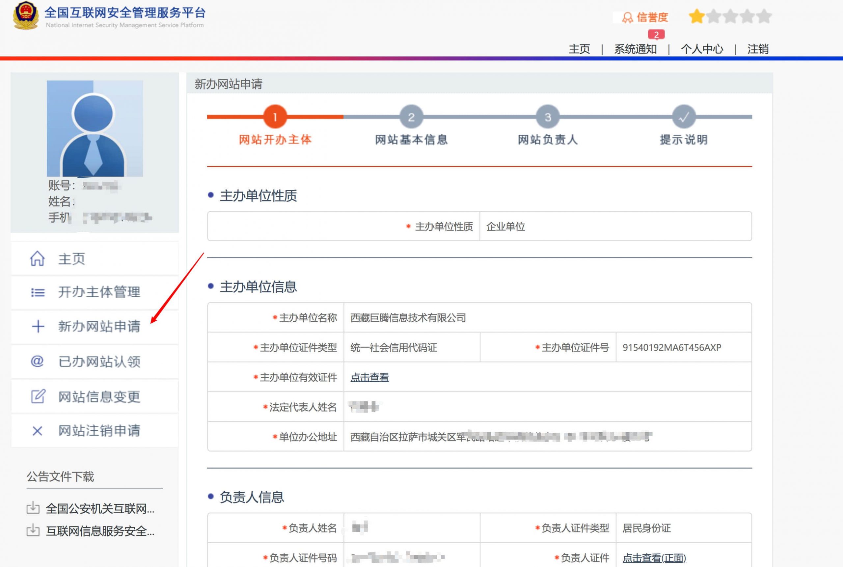Select the @ icon for 已办网站认领
The image size is (843, 567).
[x=37, y=362]
